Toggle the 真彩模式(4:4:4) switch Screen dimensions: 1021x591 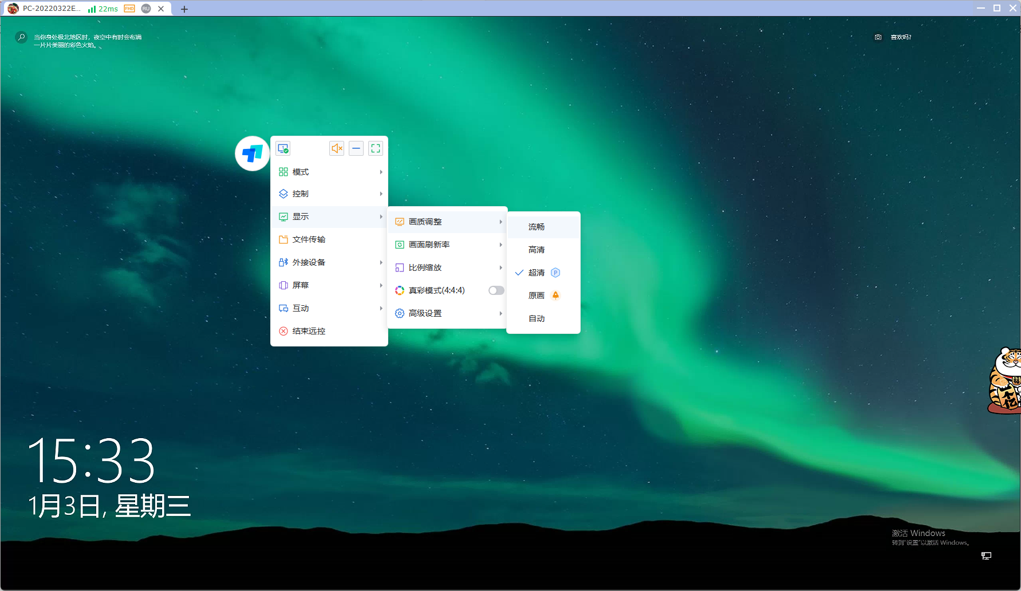[x=496, y=290]
